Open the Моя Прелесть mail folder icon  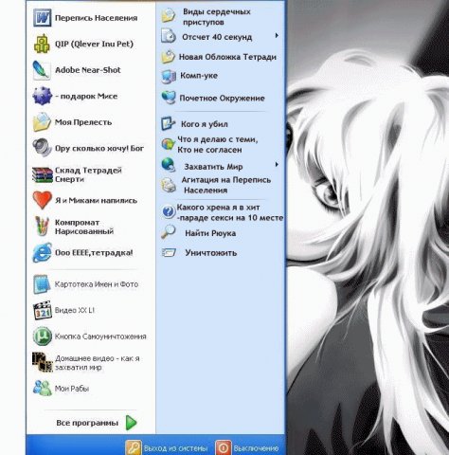[x=42, y=121]
